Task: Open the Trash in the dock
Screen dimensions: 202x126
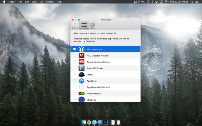Action: (x=118, y=122)
